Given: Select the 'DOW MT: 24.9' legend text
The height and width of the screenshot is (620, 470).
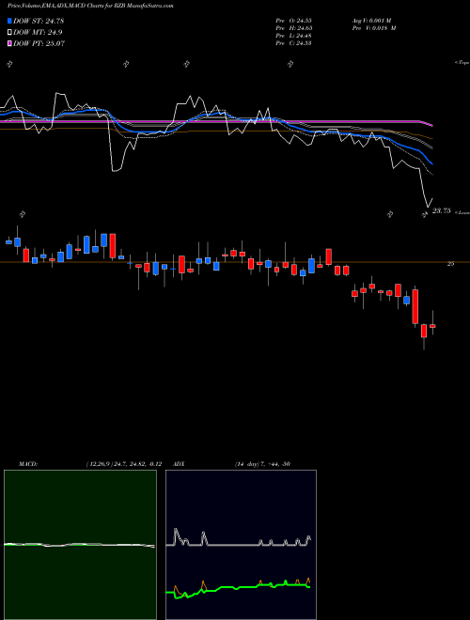Looking at the screenshot, I should point(38,32).
